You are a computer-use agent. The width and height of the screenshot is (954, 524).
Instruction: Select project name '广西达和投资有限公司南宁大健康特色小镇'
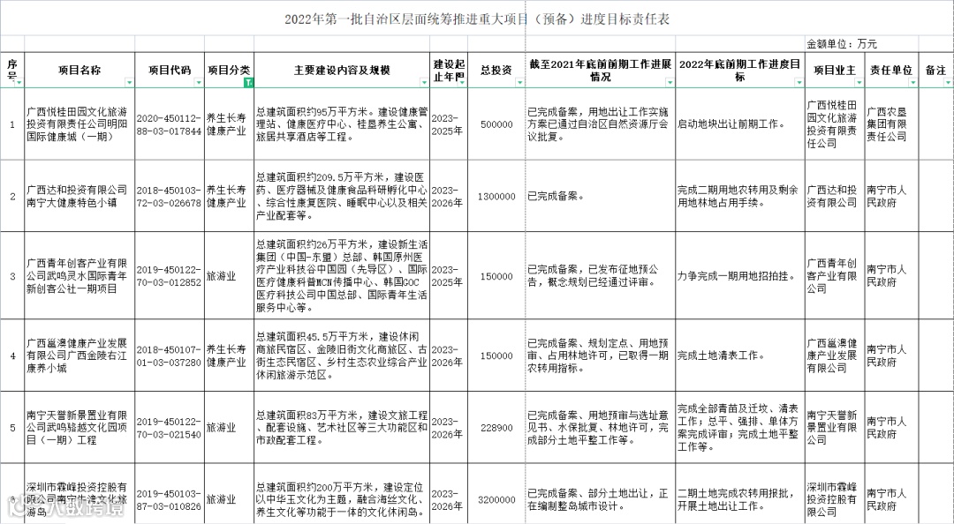pos(79,196)
